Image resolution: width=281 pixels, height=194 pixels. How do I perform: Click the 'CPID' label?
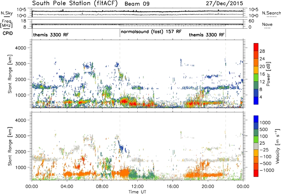[x=8, y=33]
